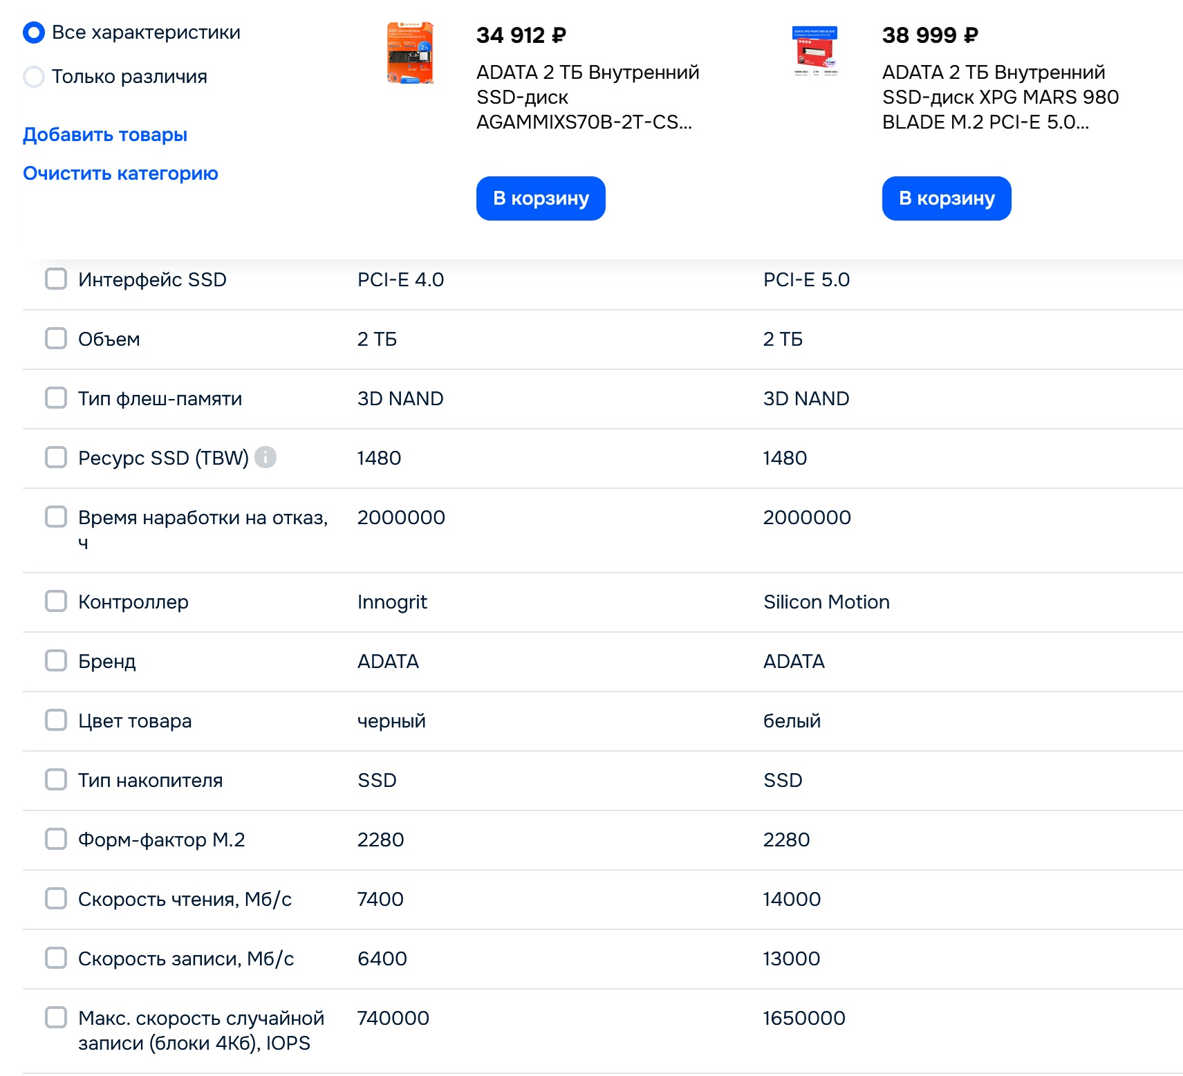The width and height of the screenshot is (1183, 1076).
Task: Tick the Форм-фактор M.2 checkbox
Action: point(56,840)
